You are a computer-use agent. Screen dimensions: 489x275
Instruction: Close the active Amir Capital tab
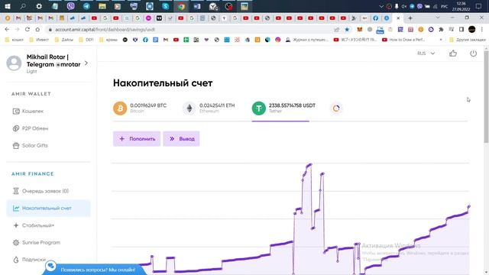point(398,18)
